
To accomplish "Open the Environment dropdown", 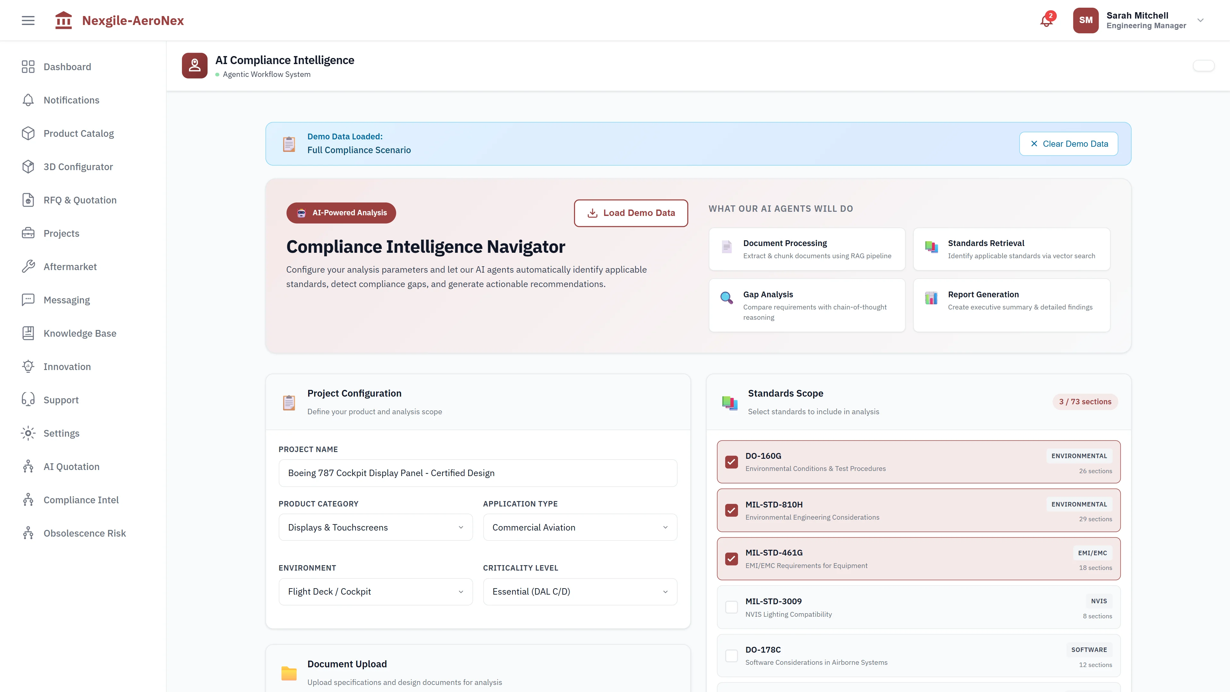I will click(x=375, y=591).
